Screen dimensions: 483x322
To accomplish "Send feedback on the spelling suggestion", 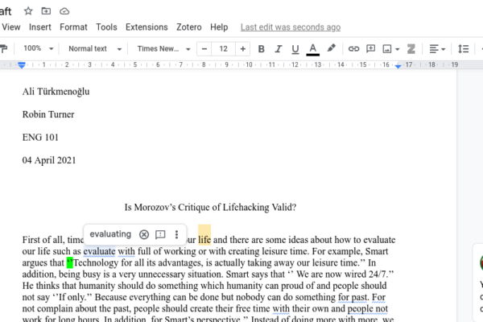I will (x=160, y=234).
